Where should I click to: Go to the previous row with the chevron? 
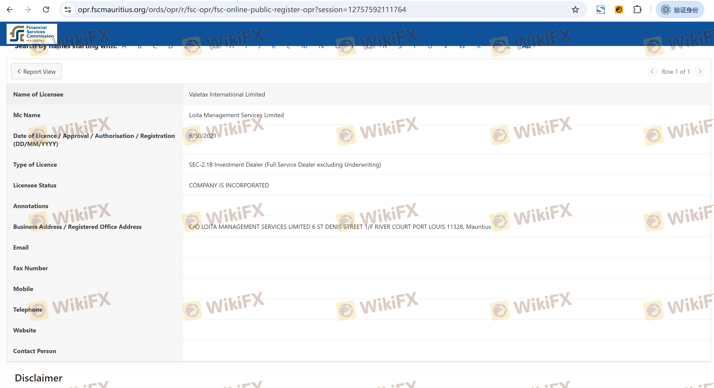652,71
